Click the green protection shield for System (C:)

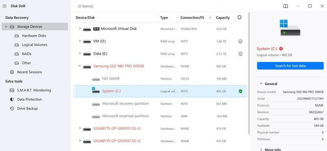pyautogui.click(x=240, y=91)
